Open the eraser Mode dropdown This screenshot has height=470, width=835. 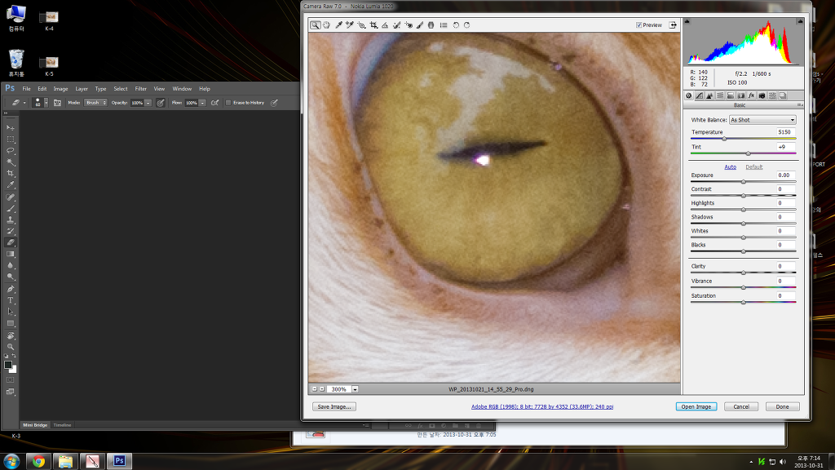click(x=96, y=103)
